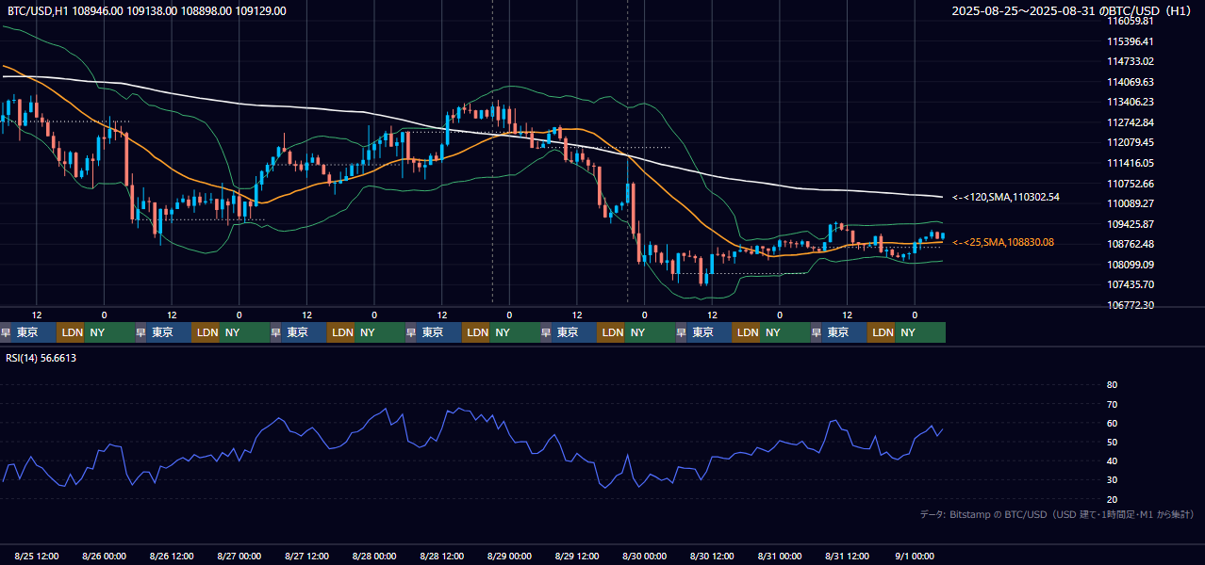Viewport: 1205px width, 565px height.
Task: Click RSI scale level 50
Action: pos(1113,442)
